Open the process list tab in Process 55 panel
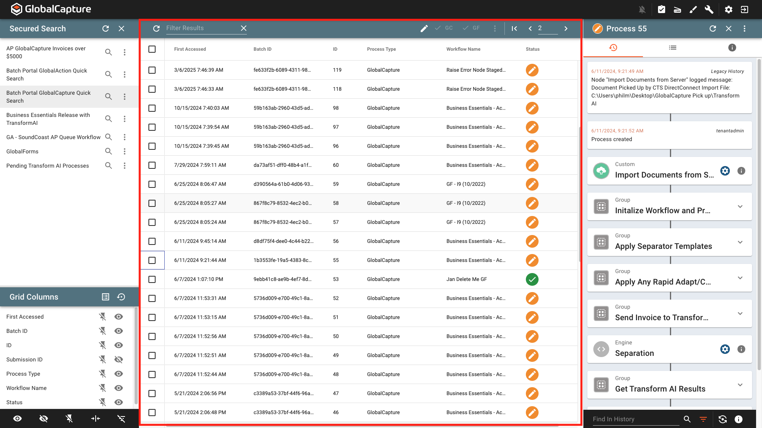 click(672, 48)
